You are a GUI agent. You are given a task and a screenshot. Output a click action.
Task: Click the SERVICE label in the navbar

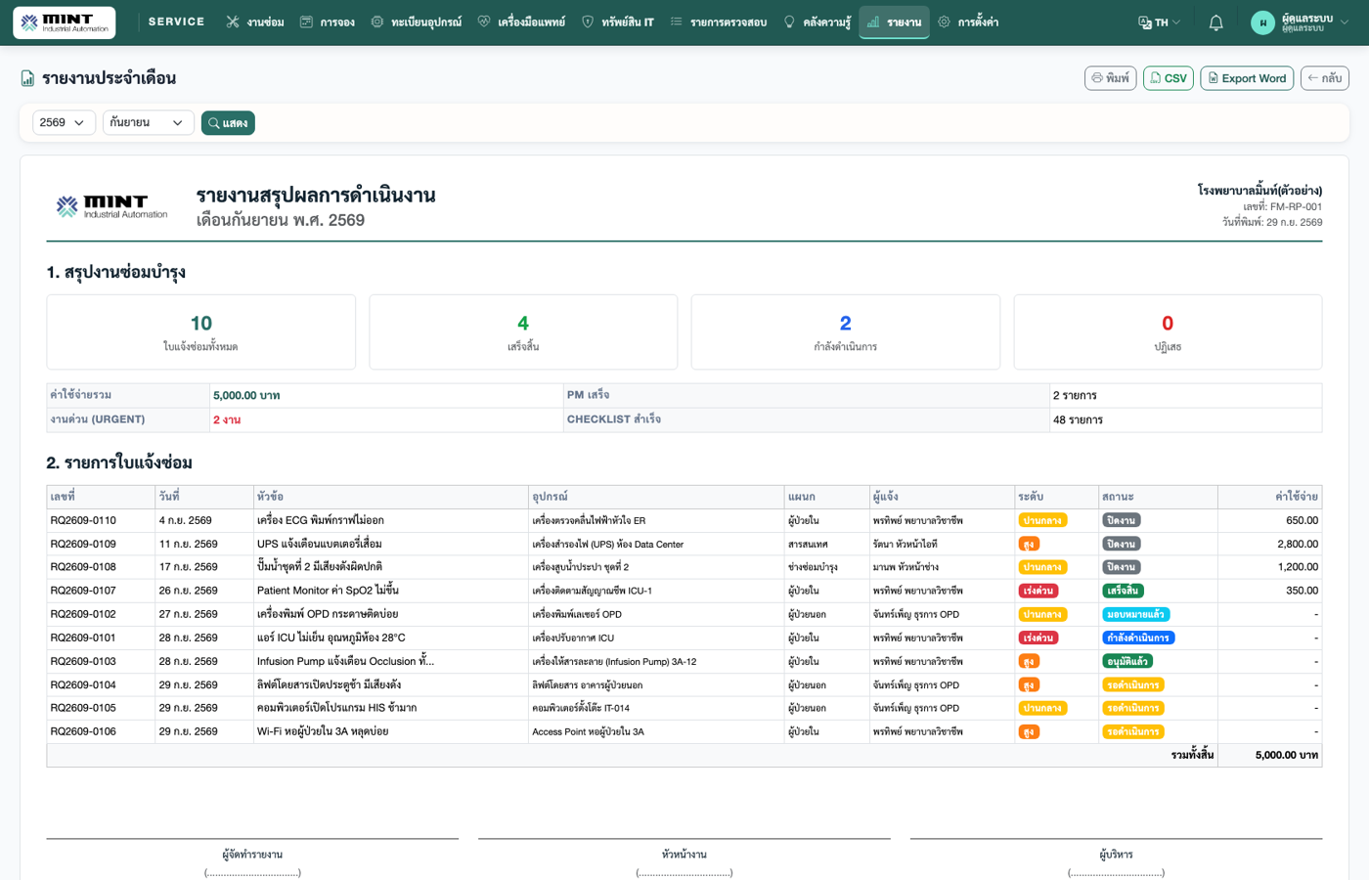coord(177,22)
